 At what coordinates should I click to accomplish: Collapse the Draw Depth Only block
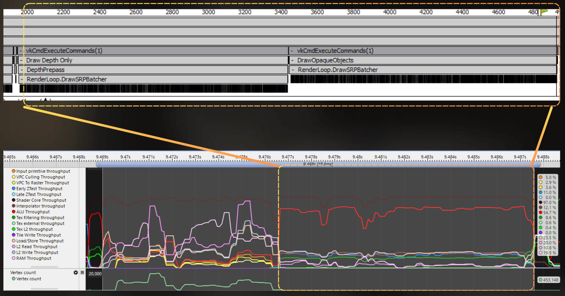tap(22, 60)
